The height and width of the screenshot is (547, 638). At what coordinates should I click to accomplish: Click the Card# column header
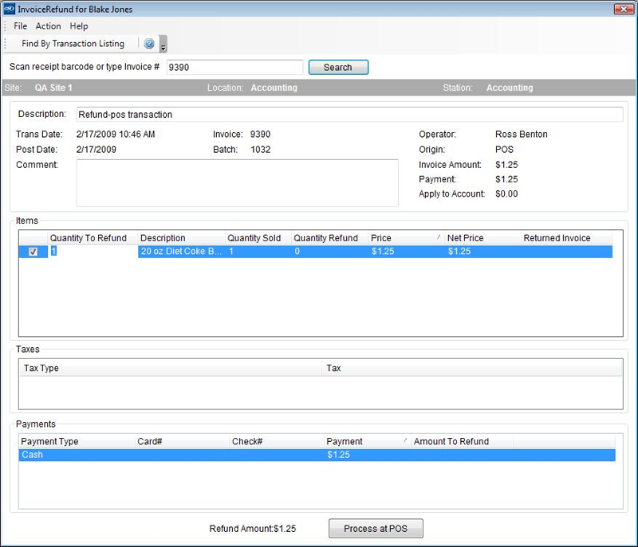click(x=182, y=441)
